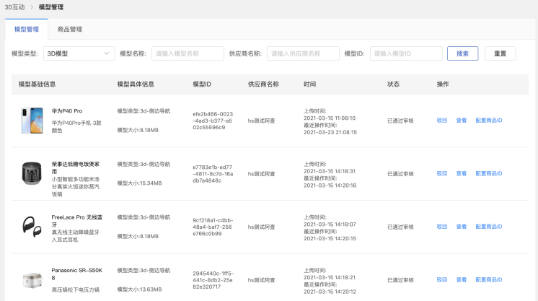Select model ID starting 2945440c-1ff5
This screenshot has height=301, width=538.
click(213, 280)
